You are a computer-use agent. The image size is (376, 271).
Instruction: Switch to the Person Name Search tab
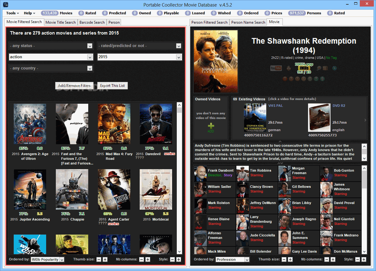point(248,22)
